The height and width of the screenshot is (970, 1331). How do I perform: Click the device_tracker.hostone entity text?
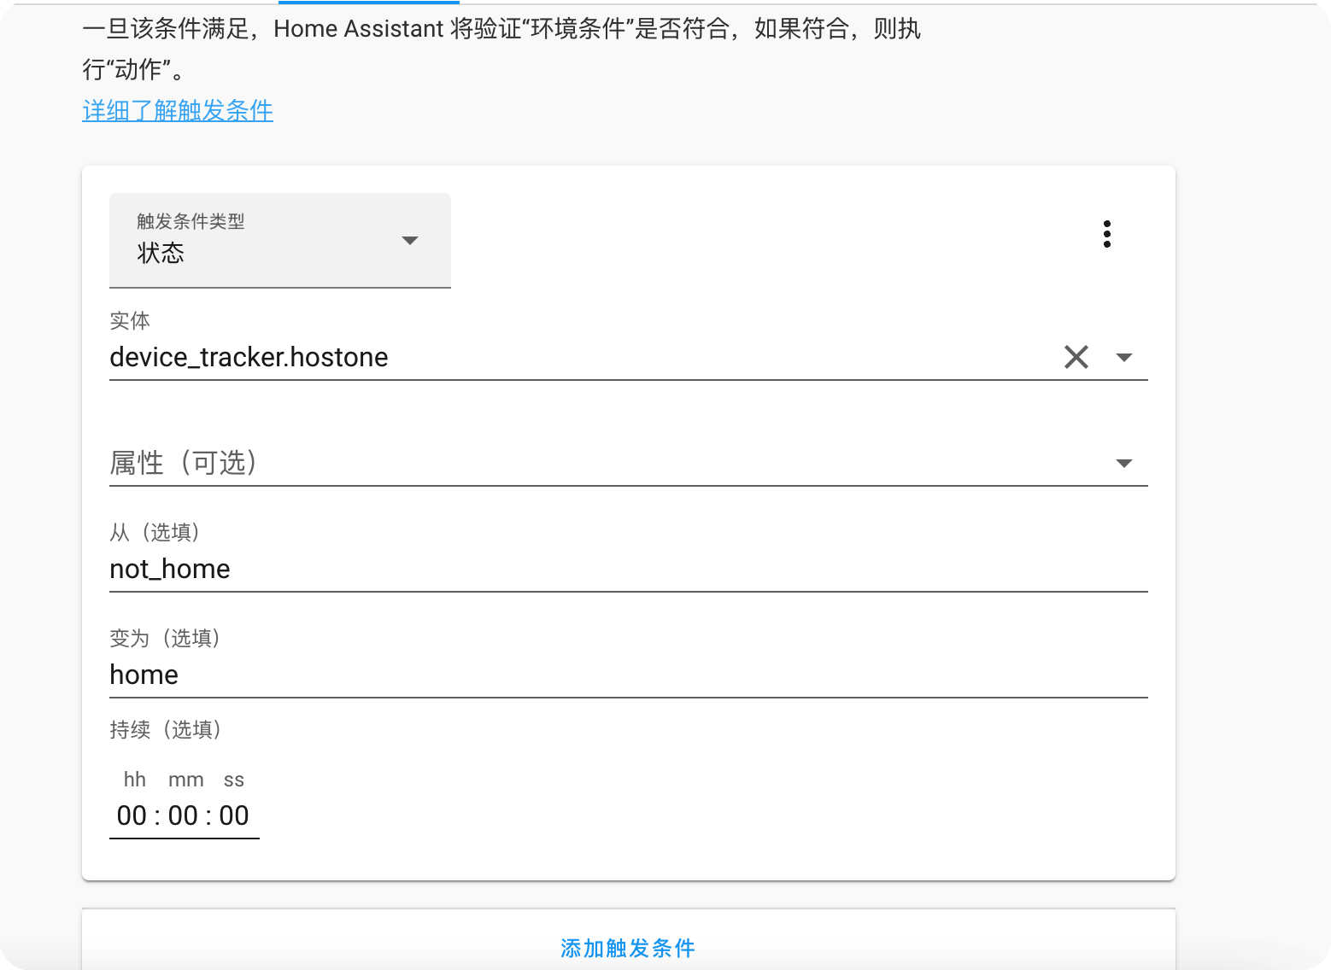(249, 357)
